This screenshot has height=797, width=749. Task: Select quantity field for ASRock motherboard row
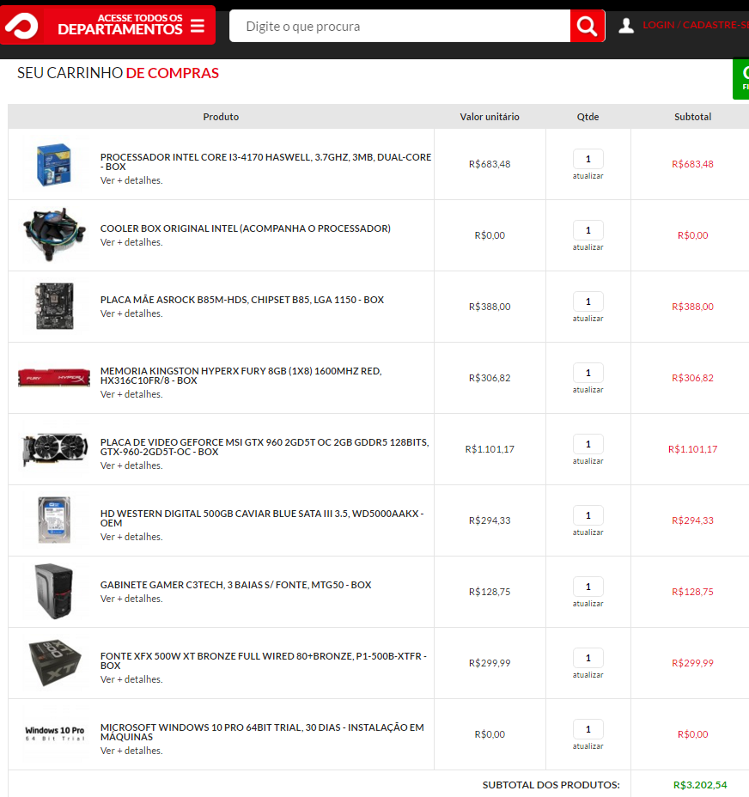point(588,301)
